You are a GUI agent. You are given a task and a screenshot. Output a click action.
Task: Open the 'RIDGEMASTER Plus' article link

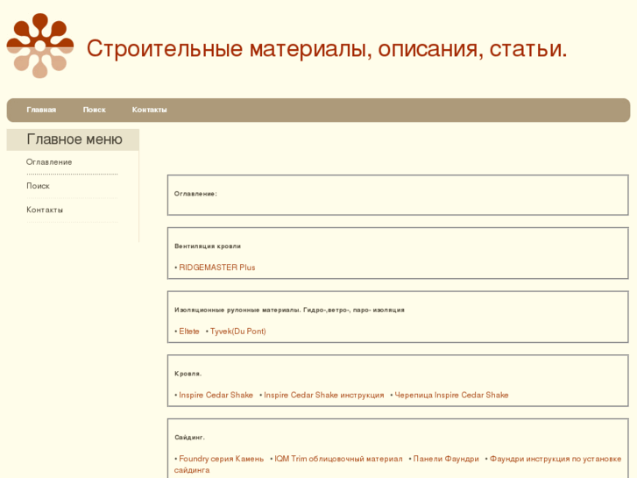tap(217, 268)
